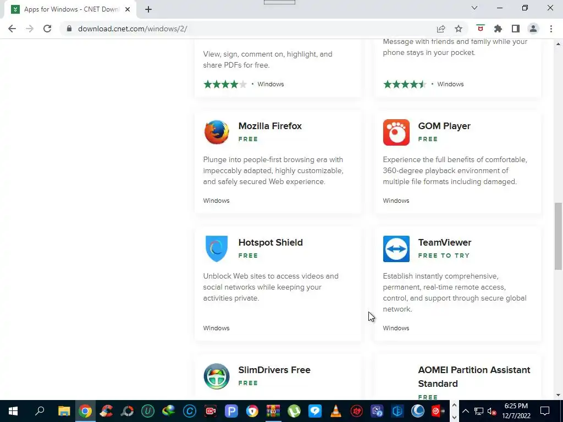Click the page vertical scrollbar thumb
Viewport: 563px width, 422px height.
pos(558,236)
